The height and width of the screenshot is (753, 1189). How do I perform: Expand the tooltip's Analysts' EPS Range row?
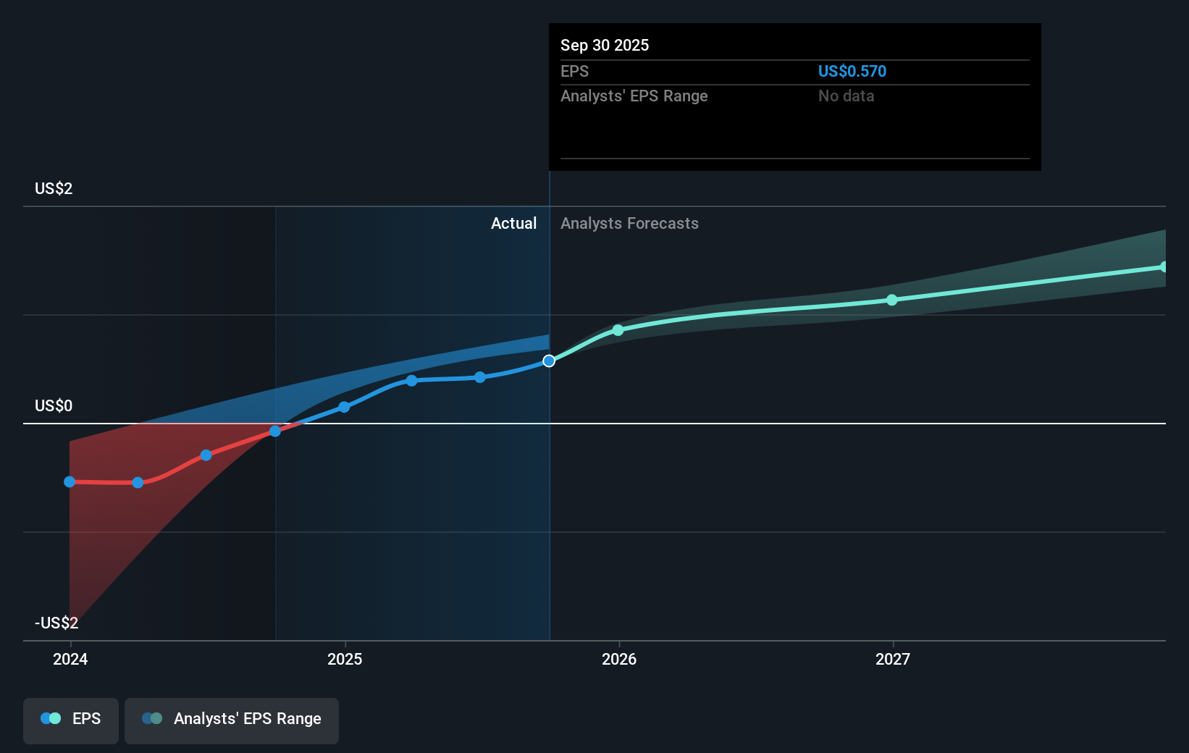[x=634, y=96]
